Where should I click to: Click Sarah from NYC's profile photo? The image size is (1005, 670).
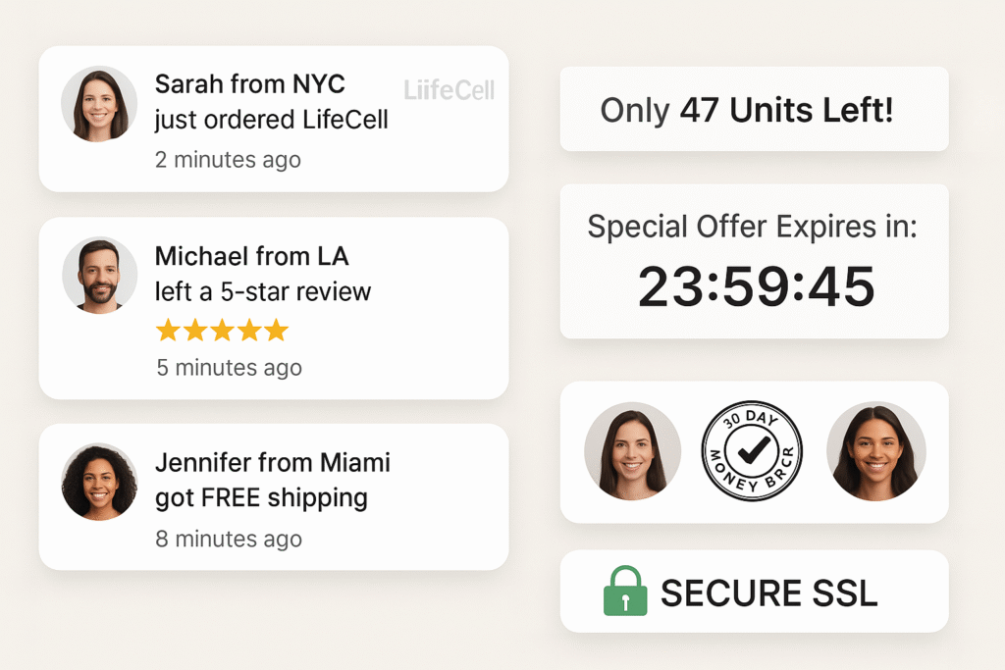pyautogui.click(x=99, y=104)
